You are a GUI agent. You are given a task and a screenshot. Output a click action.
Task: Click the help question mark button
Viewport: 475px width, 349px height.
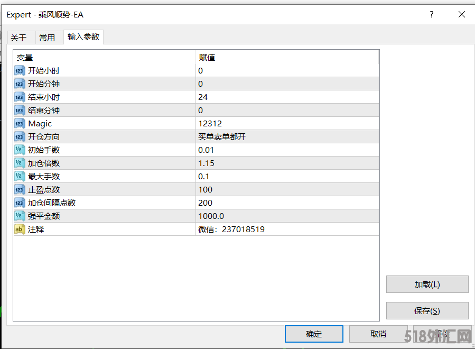[x=432, y=15]
